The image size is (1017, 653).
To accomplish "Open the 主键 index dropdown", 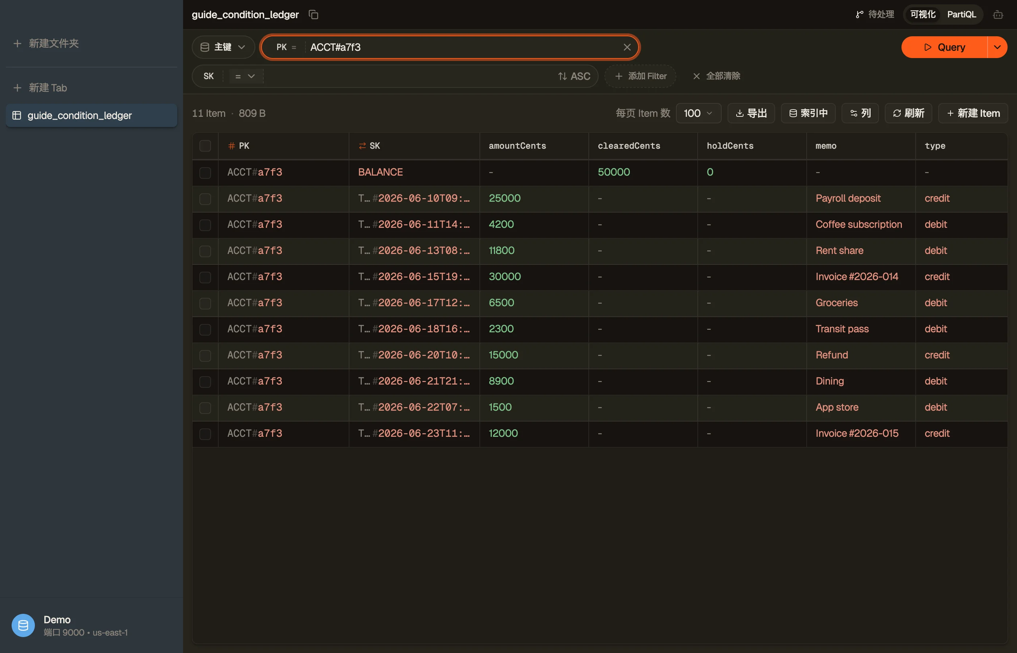I will pos(223,47).
